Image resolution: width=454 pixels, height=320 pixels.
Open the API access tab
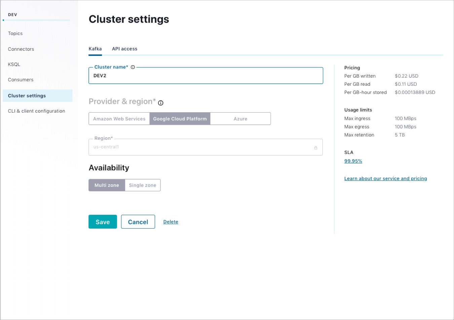(125, 49)
